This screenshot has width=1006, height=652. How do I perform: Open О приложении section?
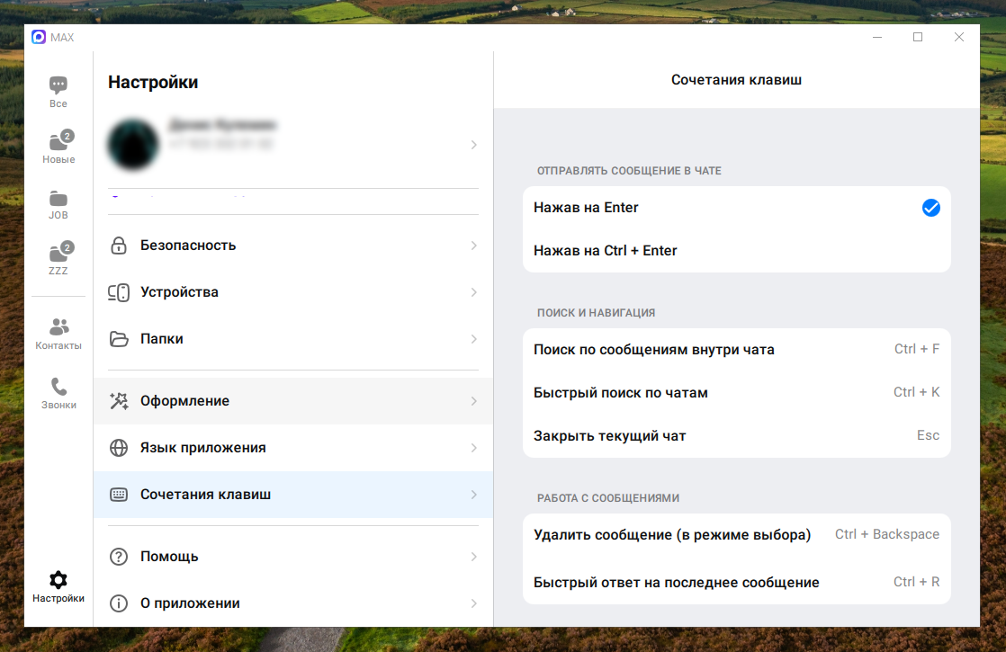pos(190,603)
